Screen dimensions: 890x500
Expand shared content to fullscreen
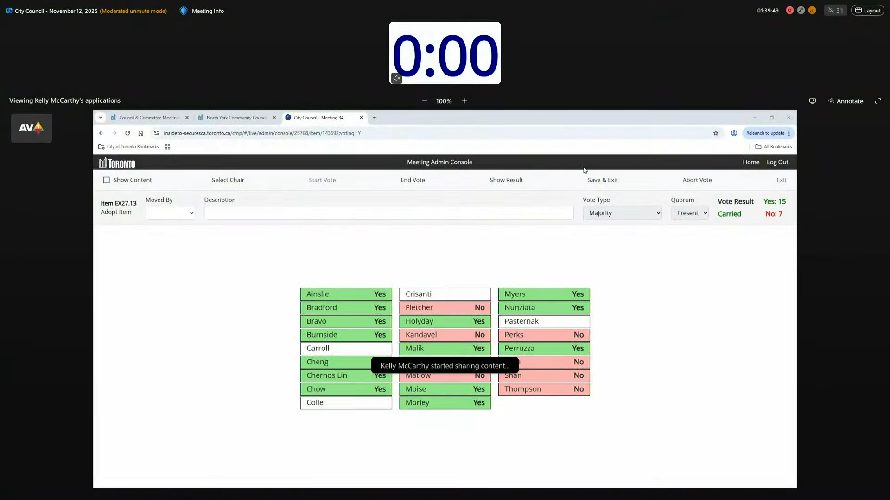pos(878,100)
